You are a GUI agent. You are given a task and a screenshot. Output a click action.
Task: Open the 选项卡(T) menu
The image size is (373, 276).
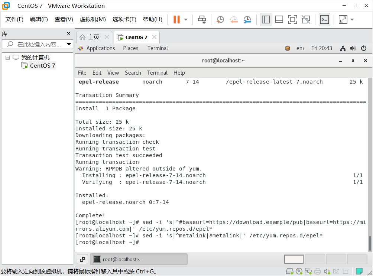(124, 19)
